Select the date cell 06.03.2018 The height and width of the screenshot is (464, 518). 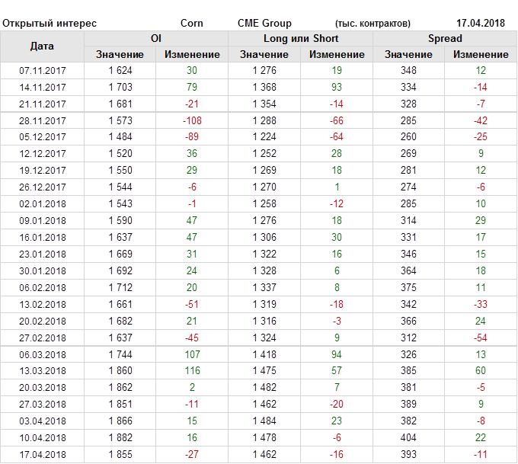[43, 354]
